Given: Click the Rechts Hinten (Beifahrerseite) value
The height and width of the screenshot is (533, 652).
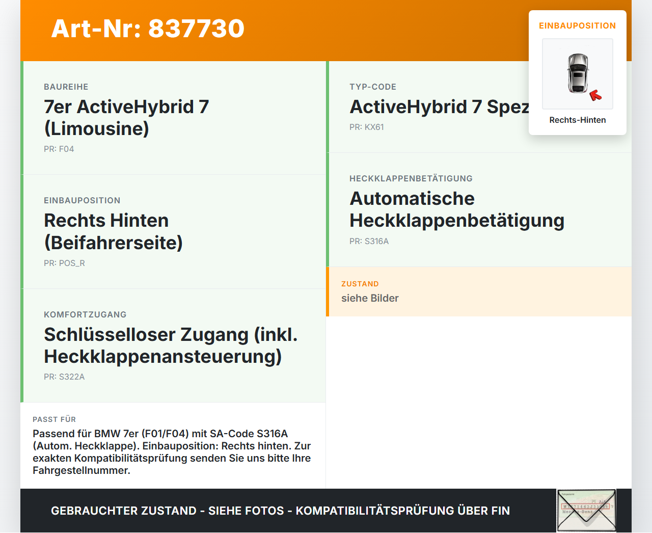Looking at the screenshot, I should [x=113, y=231].
